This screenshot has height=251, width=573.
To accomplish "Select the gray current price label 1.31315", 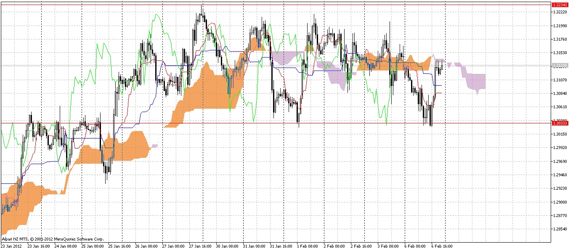I will pos(560,65).
